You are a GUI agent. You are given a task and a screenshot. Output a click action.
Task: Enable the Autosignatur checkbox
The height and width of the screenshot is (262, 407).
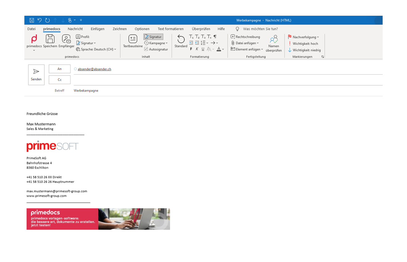click(x=146, y=49)
